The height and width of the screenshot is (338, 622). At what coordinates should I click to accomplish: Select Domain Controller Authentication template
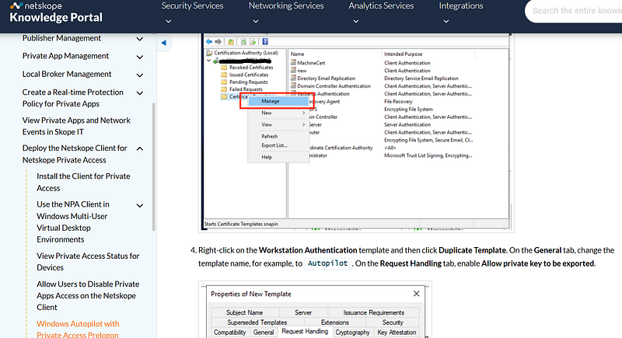coord(330,86)
